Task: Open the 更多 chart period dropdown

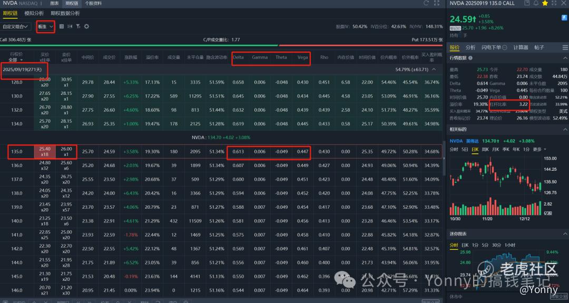Action: coord(539,150)
